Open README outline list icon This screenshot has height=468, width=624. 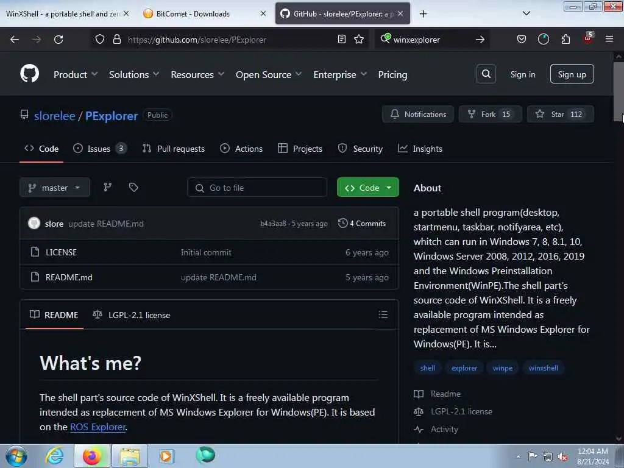(x=383, y=315)
